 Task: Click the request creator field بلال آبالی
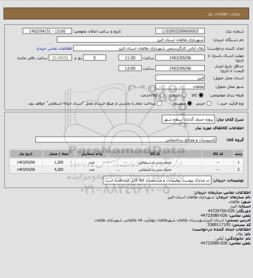tap(139, 48)
